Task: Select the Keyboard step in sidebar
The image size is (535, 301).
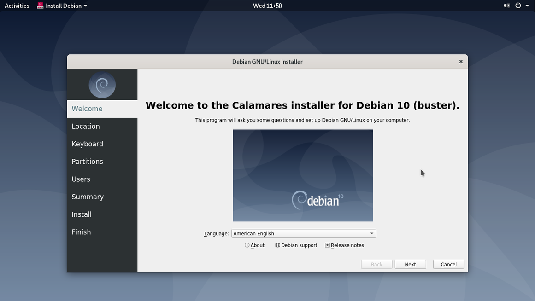Action: 102,144
